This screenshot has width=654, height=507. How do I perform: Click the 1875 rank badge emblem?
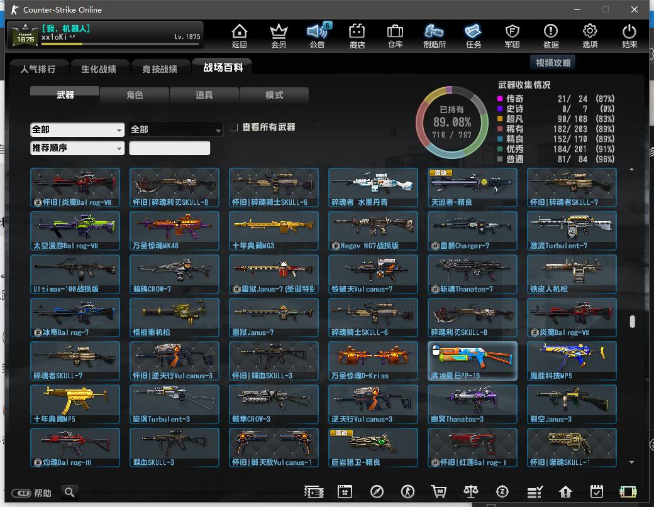(25, 35)
